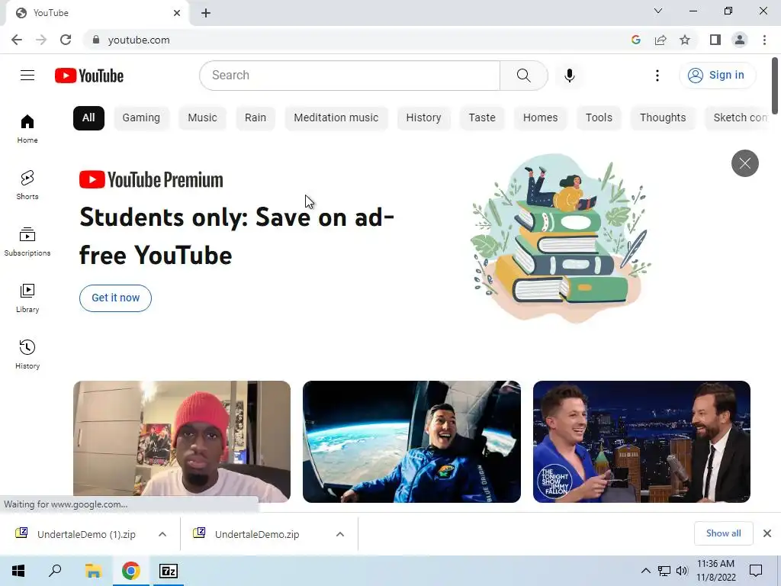Open Windows Start menu
781x586 pixels.
click(18, 571)
